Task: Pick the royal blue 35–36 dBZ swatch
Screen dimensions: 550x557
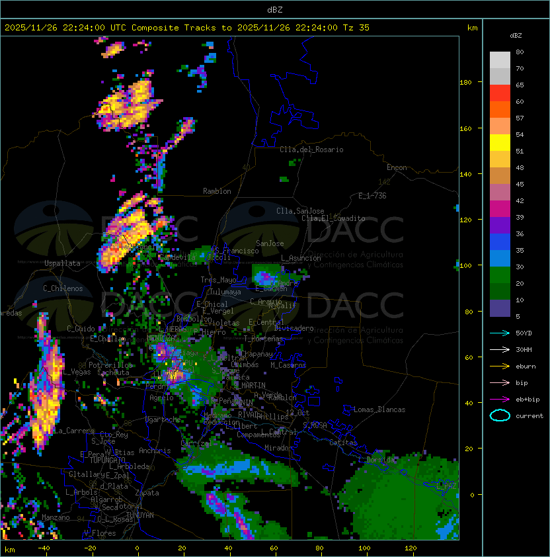Action: pyautogui.click(x=500, y=241)
